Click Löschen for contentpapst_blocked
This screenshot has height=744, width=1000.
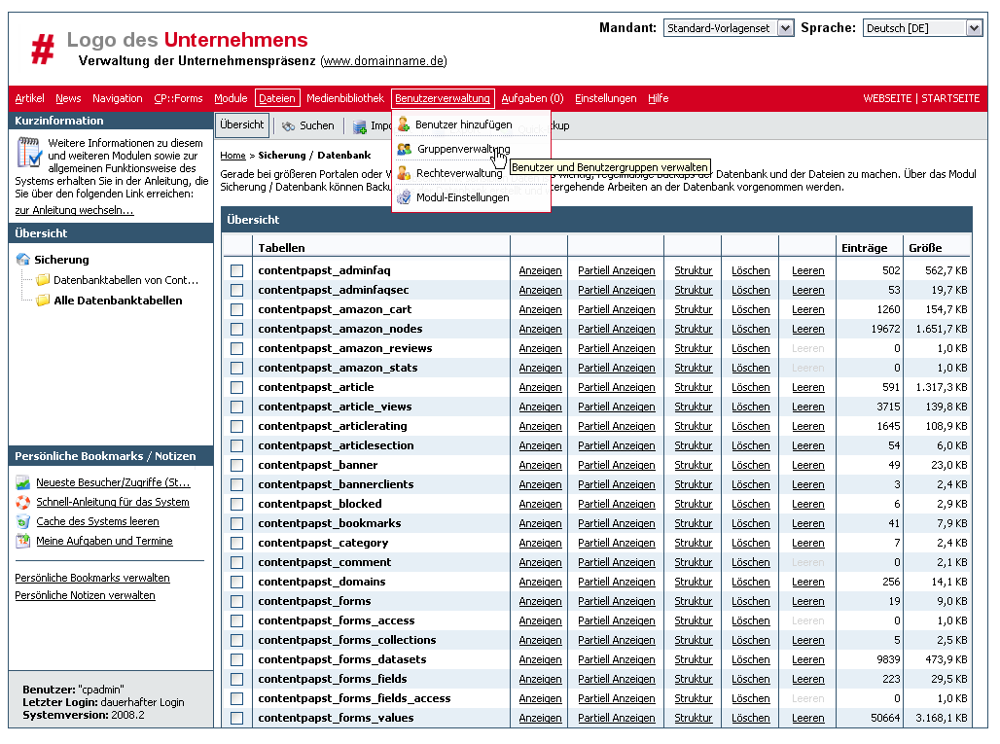751,504
